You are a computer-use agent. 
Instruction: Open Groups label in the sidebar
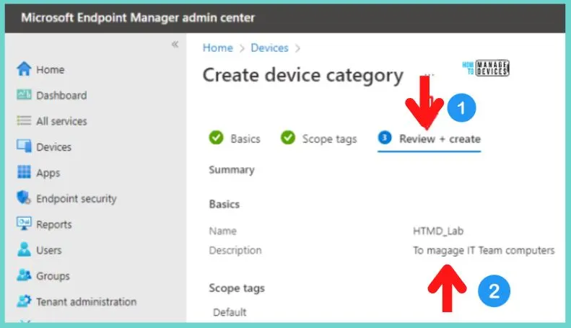(53, 276)
